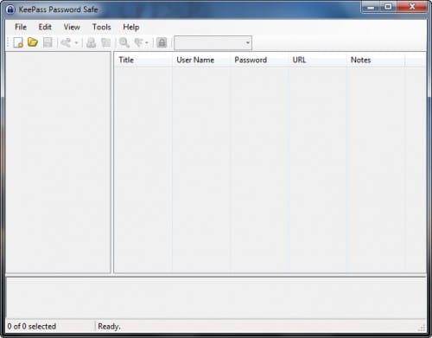Expand the Add Entry dropdown arrow
This screenshot has height=338, width=432.
[x=76, y=43]
